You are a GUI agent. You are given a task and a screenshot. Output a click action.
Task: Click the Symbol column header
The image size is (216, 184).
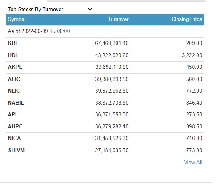17,19
